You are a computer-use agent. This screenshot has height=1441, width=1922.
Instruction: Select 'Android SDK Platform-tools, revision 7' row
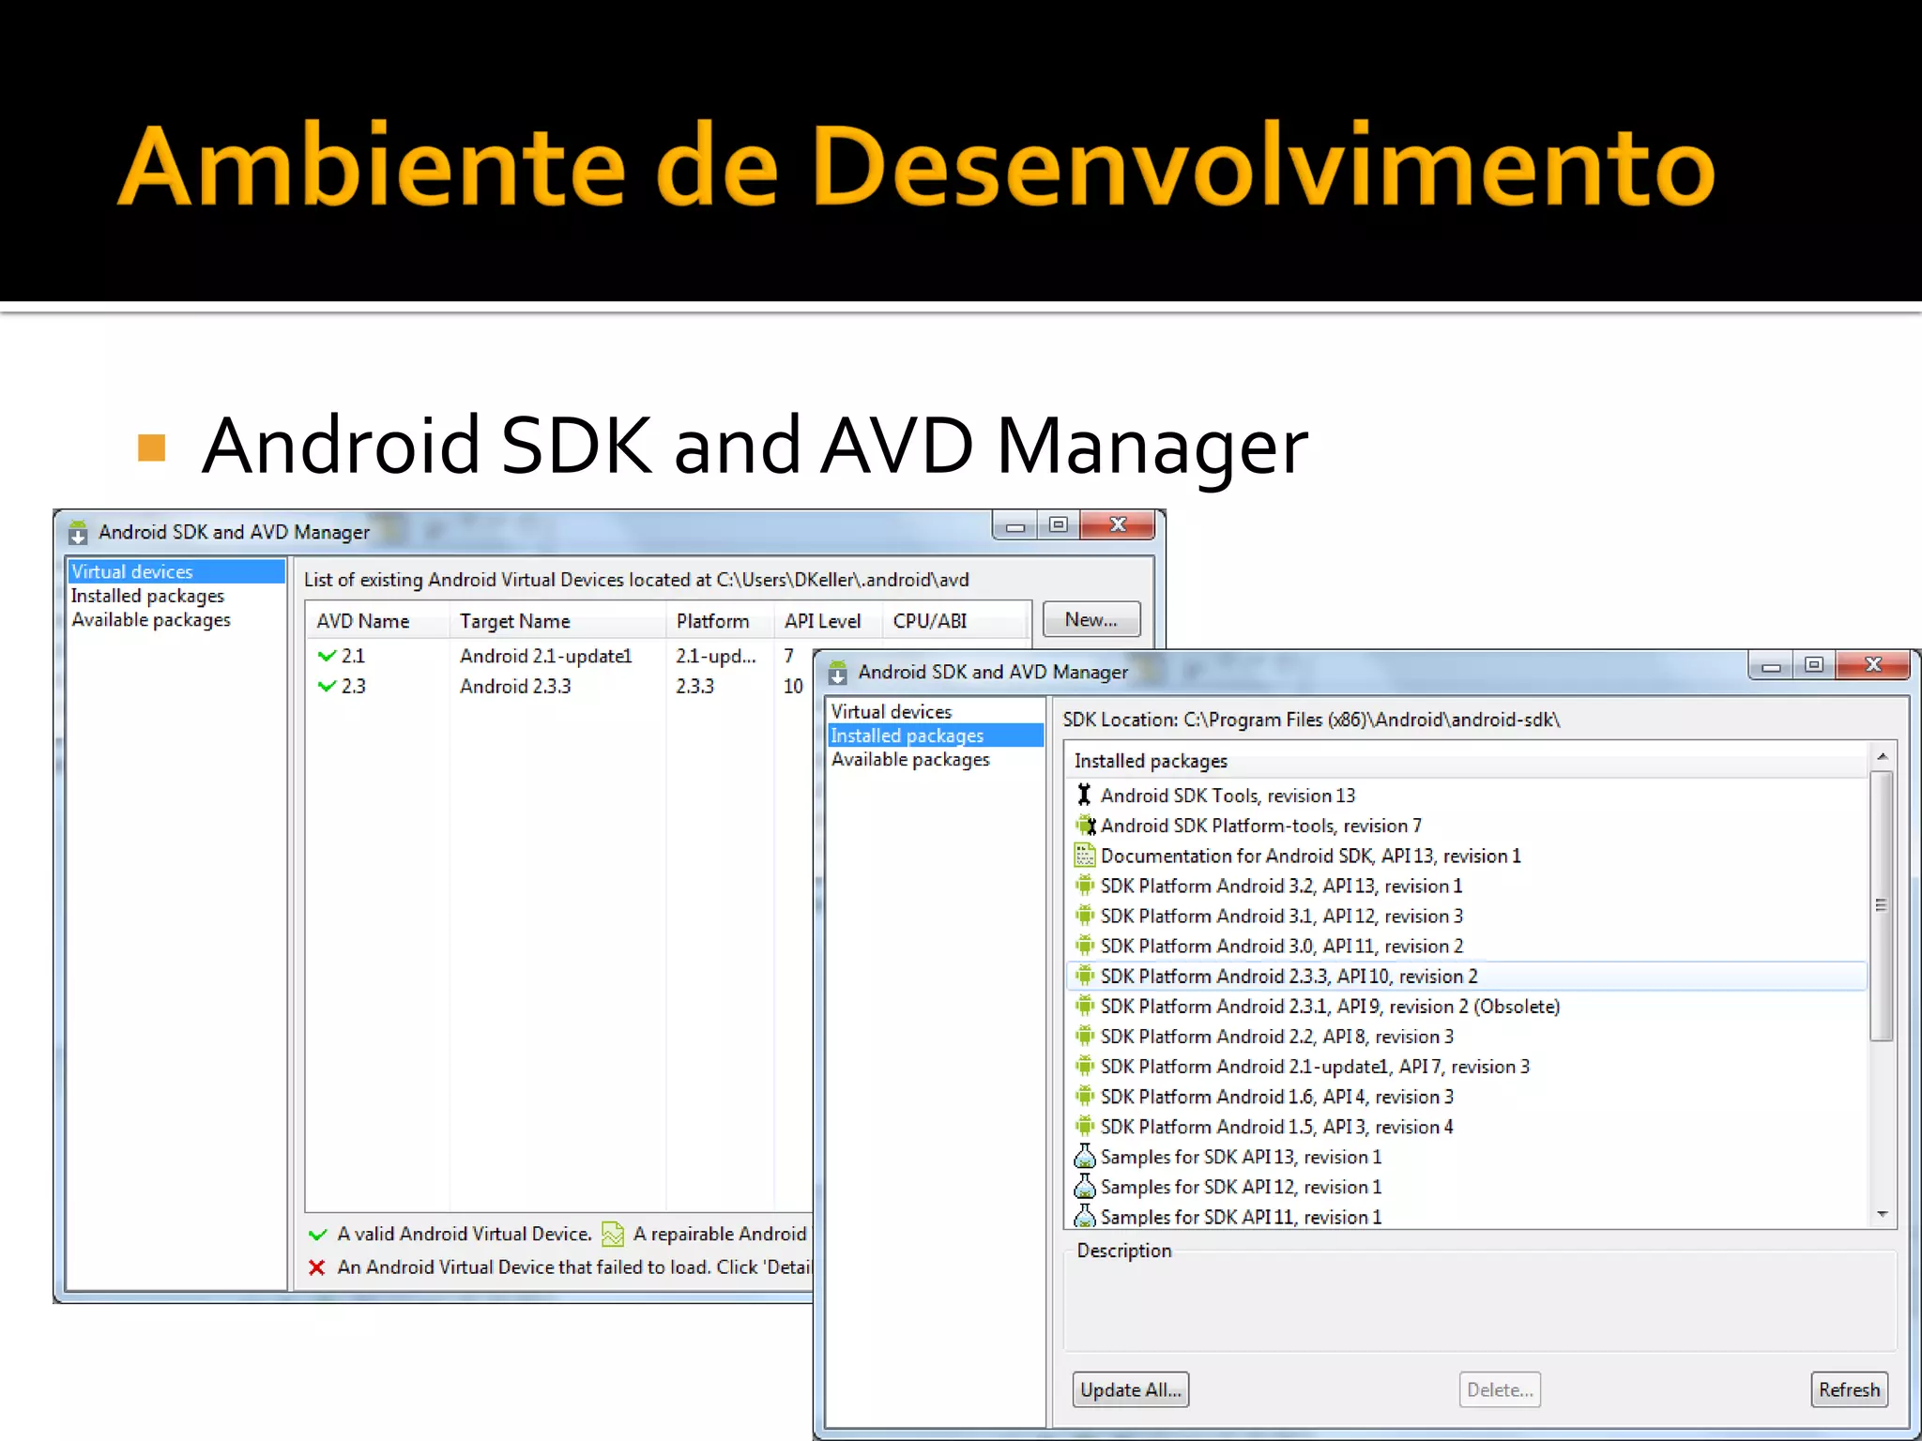(x=1466, y=826)
